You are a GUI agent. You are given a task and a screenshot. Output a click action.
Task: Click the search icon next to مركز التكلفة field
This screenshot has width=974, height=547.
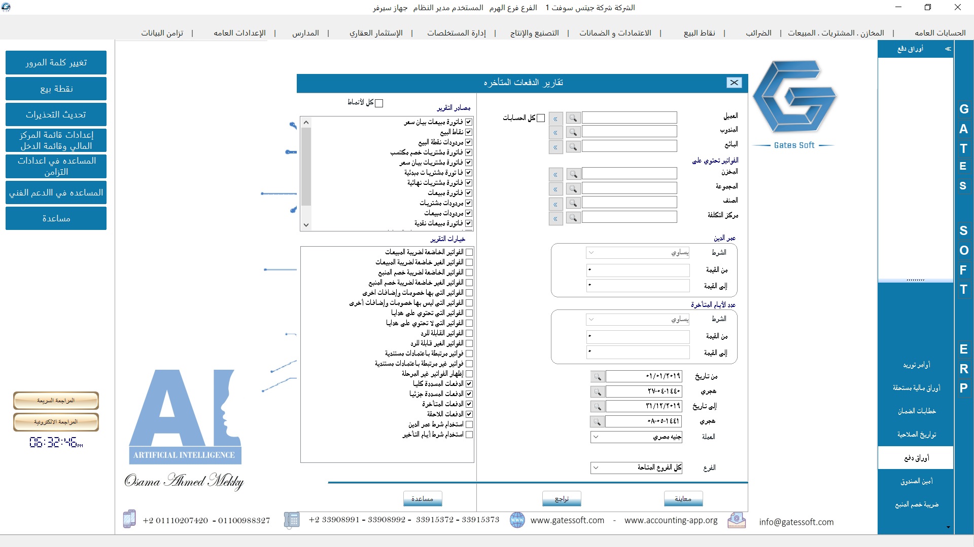[x=573, y=218]
